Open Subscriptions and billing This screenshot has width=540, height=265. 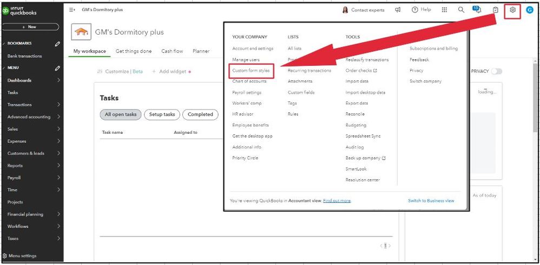(x=433, y=49)
